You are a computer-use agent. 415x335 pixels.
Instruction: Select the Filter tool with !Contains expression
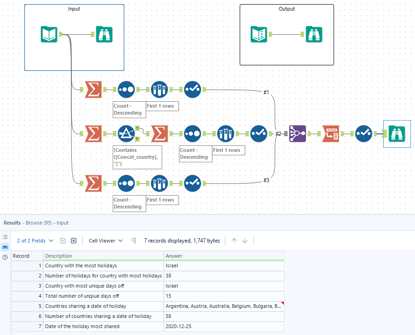(126, 133)
